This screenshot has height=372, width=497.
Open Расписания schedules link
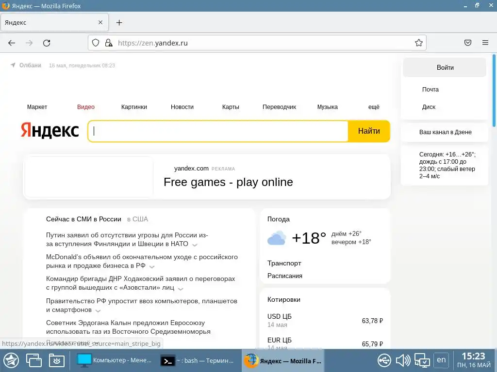click(284, 276)
